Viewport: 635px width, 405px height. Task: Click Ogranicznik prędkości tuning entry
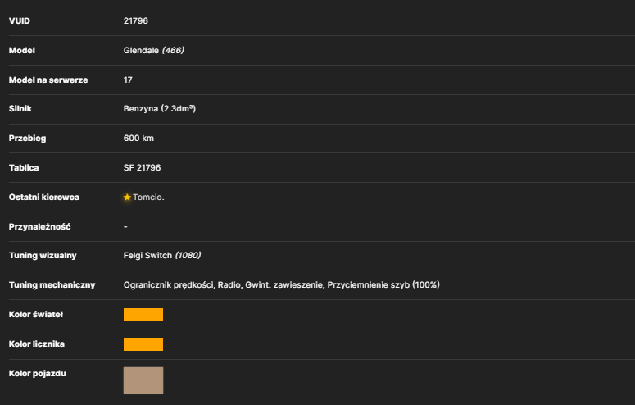pyautogui.click(x=169, y=285)
